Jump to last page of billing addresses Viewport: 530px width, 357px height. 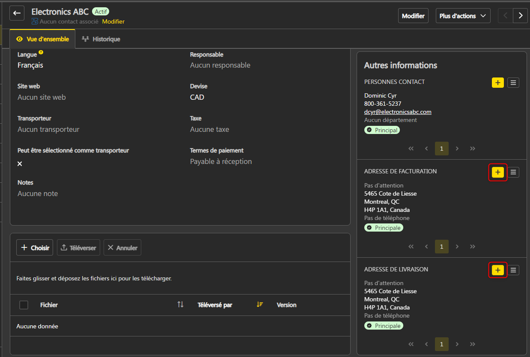[x=473, y=247]
